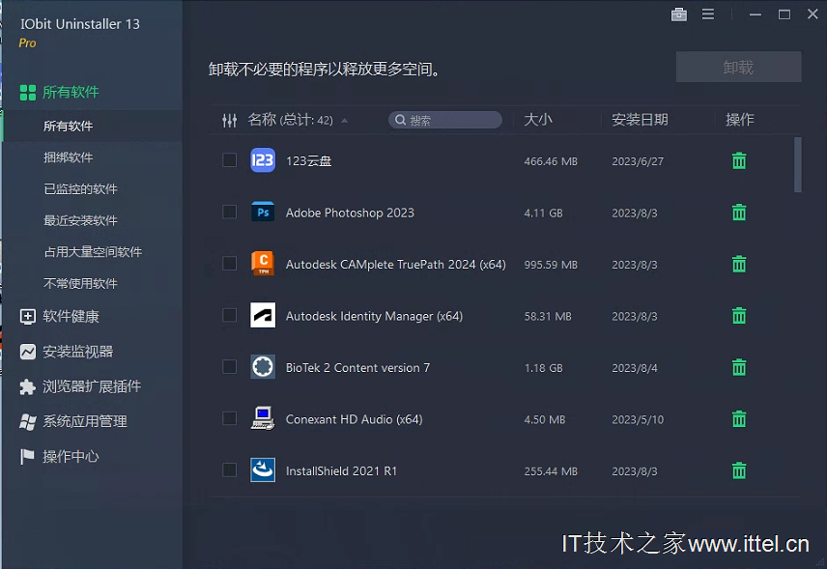Image resolution: width=827 pixels, height=569 pixels.
Task: Click the Photoshop Ps app icon
Action: tap(263, 212)
